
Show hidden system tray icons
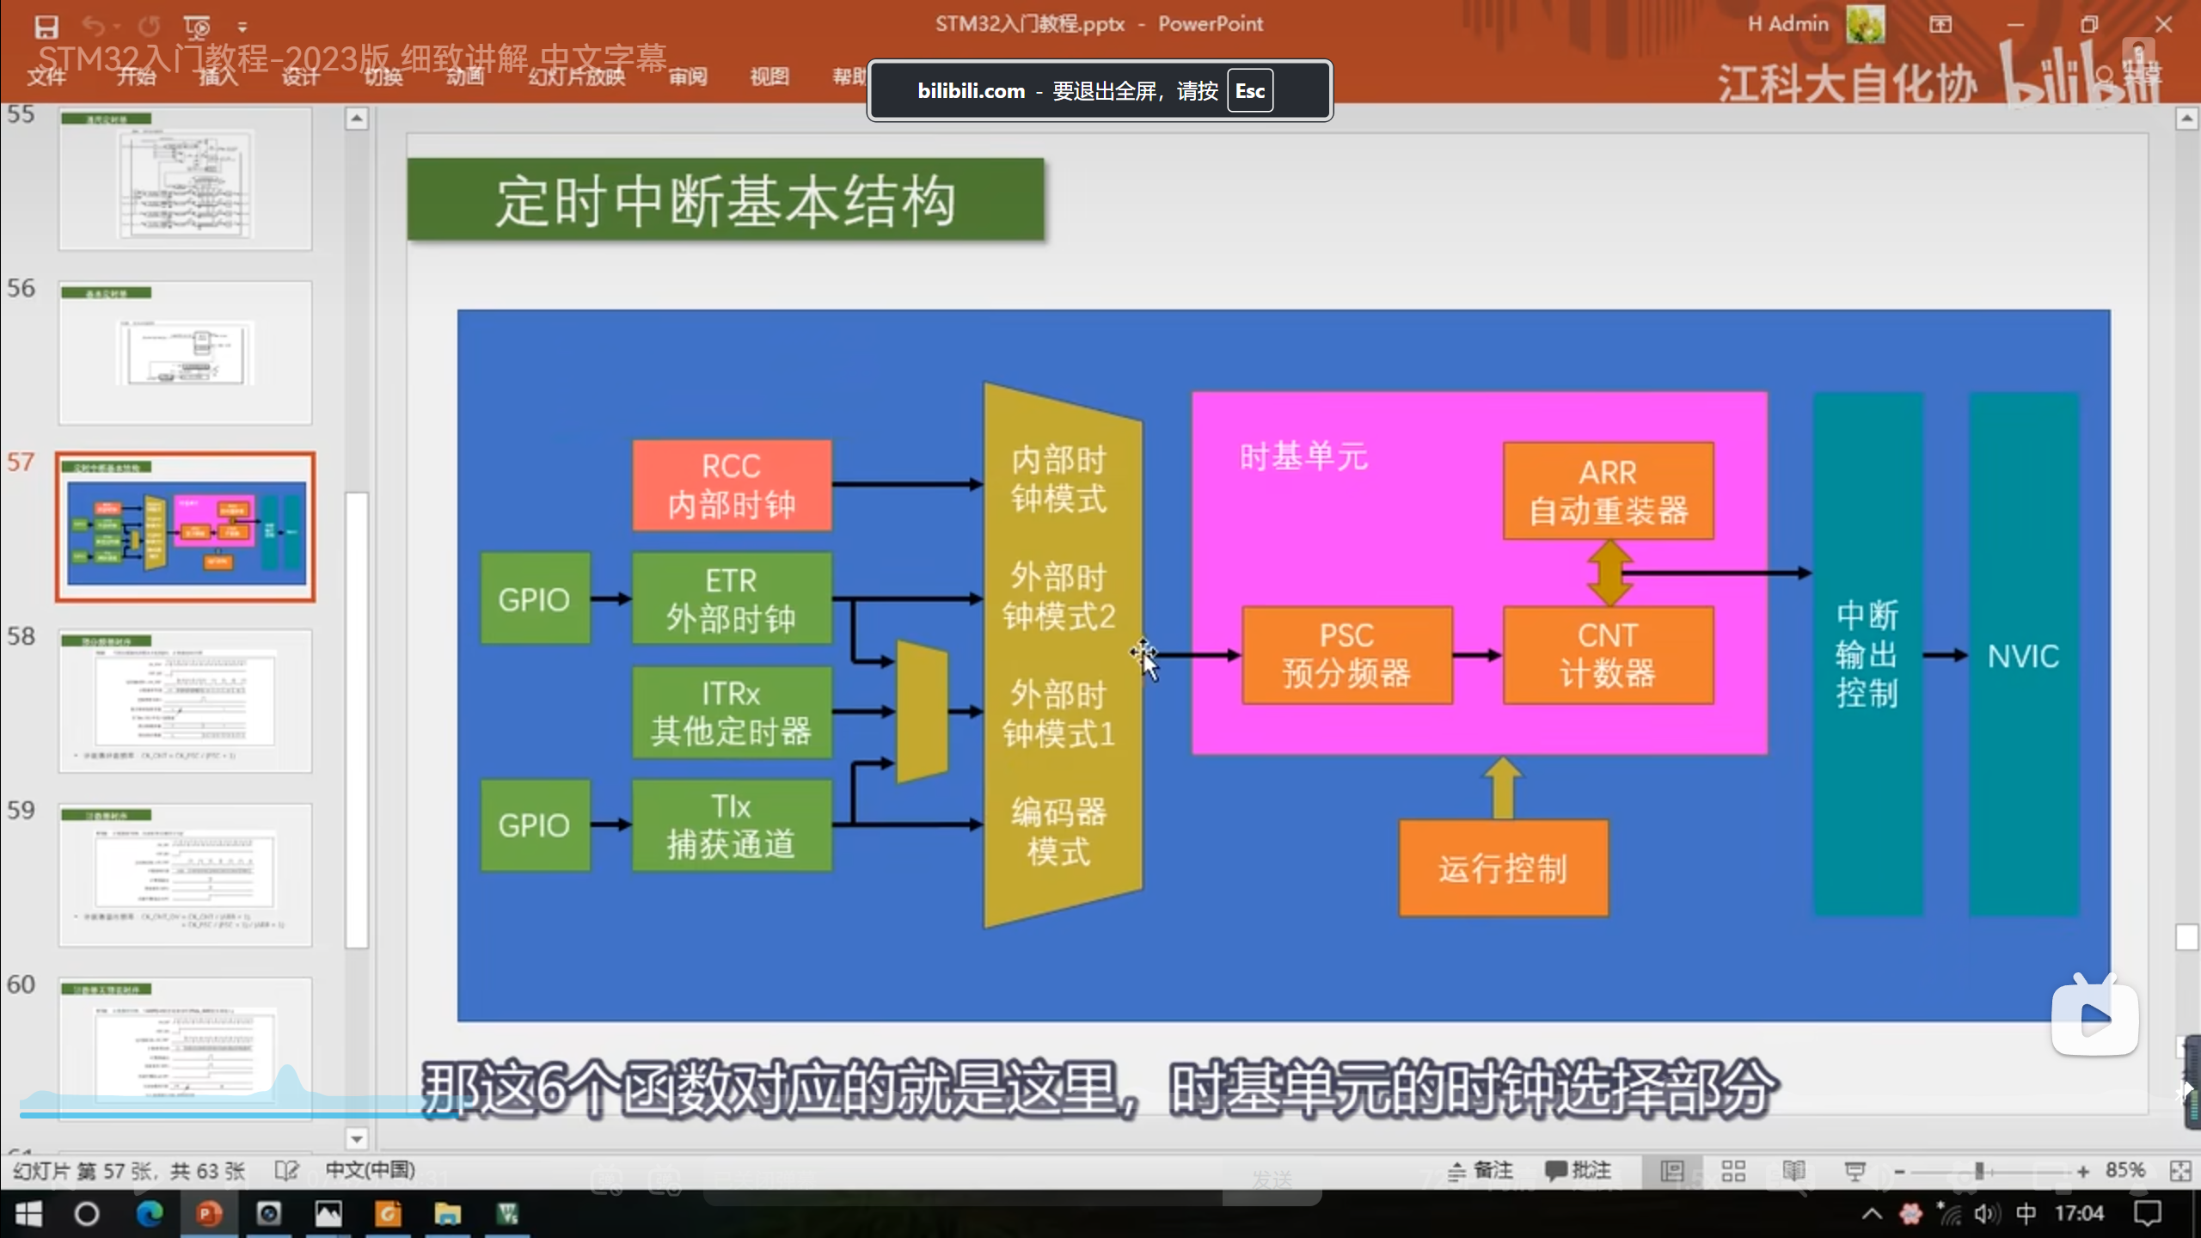pyautogui.click(x=1872, y=1214)
